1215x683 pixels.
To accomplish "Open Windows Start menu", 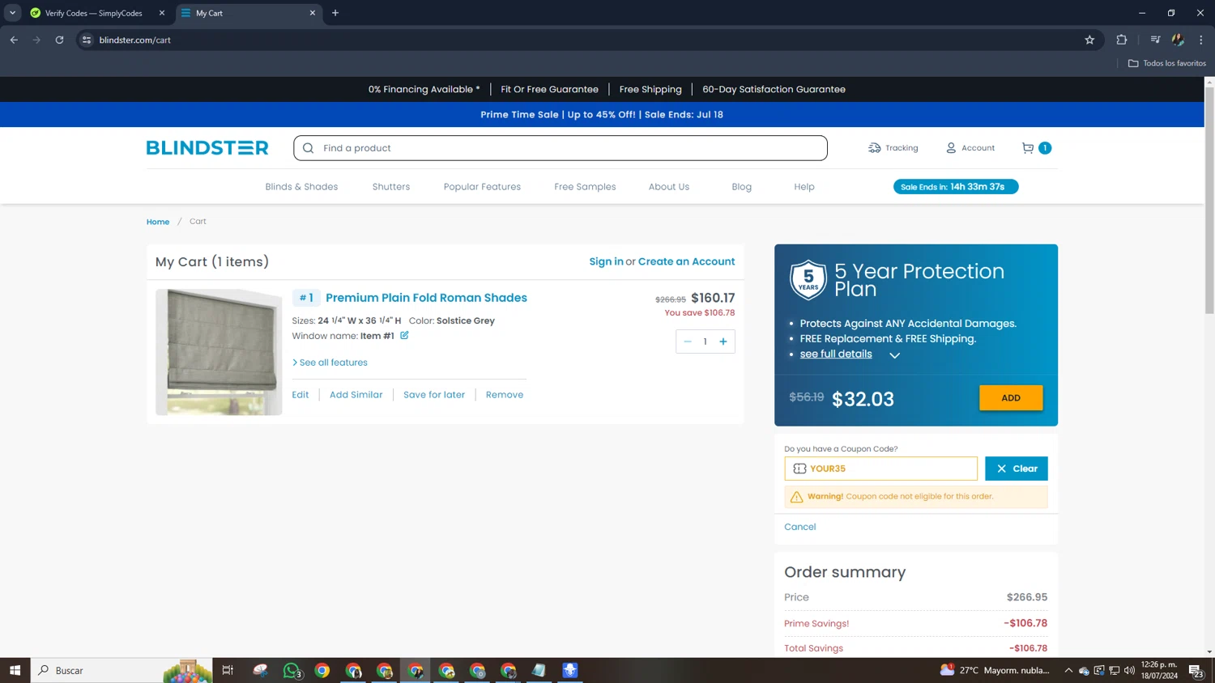I will pos(15,670).
